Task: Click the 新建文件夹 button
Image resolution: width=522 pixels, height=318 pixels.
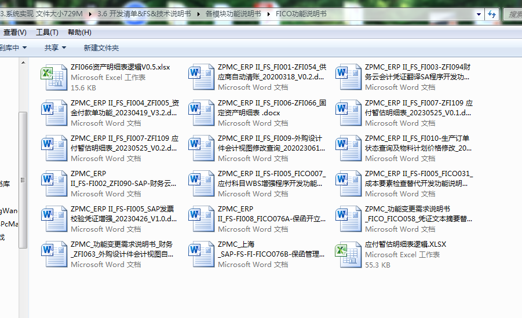Action: 101,48
